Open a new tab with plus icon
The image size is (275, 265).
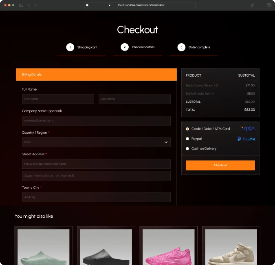[261, 5]
